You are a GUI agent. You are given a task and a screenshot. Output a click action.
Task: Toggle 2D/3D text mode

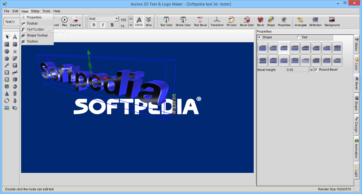139,21
